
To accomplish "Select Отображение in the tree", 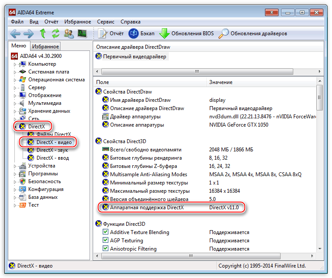I will [x=40, y=95].
